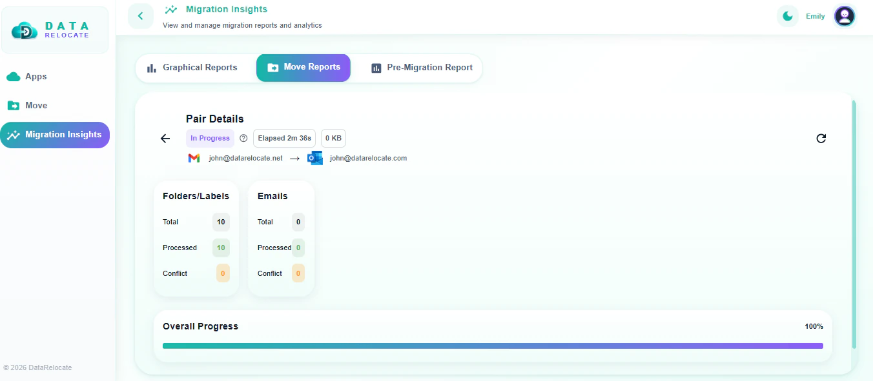Click the Emails Total value 0
This screenshot has height=381, width=873.
(x=298, y=222)
